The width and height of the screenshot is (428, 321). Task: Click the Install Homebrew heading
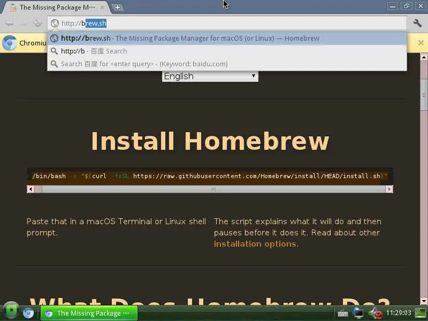click(x=210, y=141)
